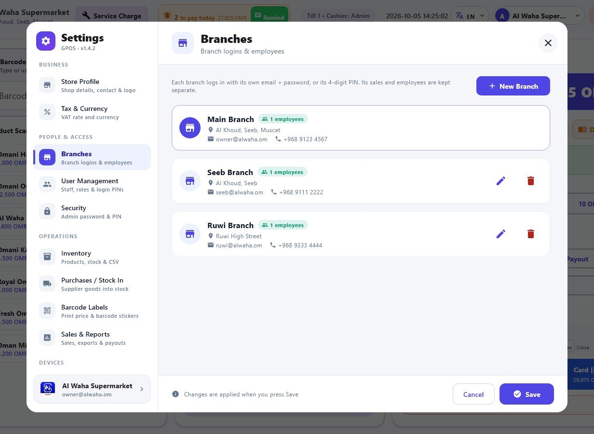
Task: Click the seeb@alwaha.om email
Action: tap(240, 192)
